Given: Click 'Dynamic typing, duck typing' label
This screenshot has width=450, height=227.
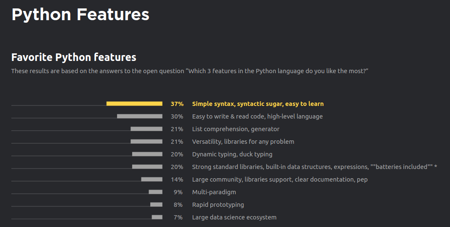Looking at the screenshot, I should point(232,154).
